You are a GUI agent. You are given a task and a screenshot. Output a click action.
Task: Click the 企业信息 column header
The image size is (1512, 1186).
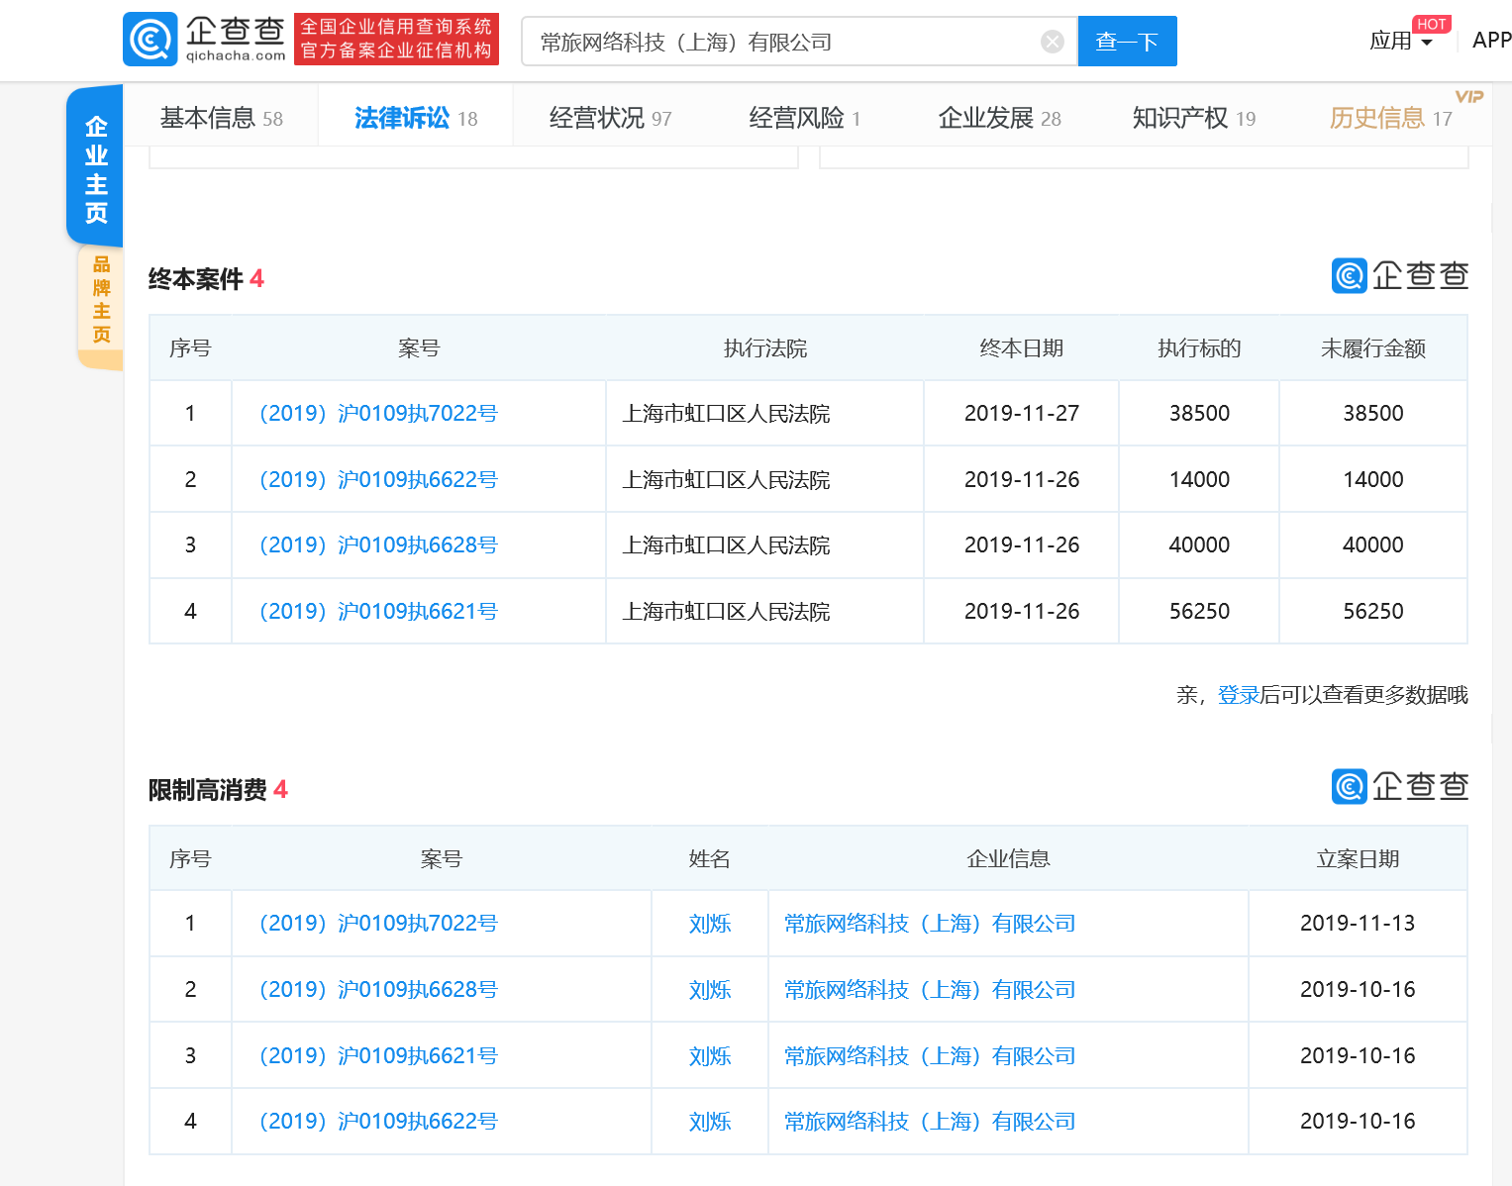click(1008, 859)
